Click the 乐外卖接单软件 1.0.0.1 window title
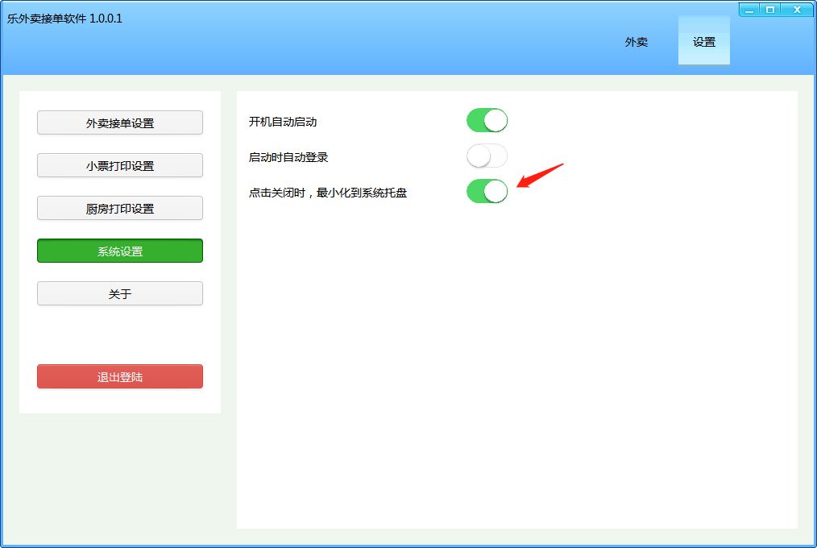 [64, 18]
